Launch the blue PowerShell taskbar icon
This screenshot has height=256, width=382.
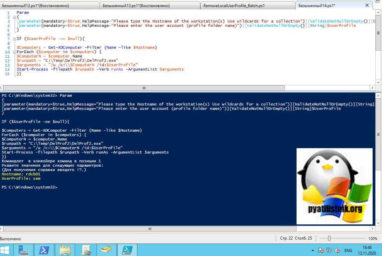tap(45, 250)
